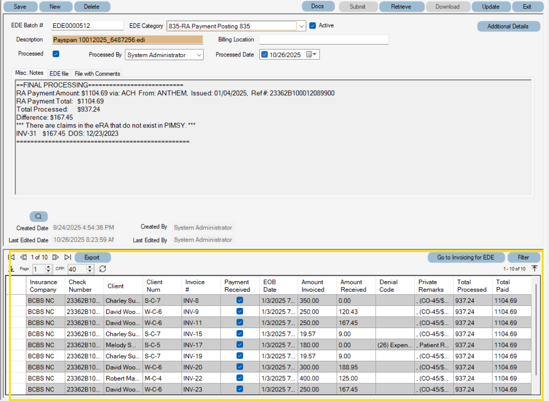Screen dimensions: 549x401
Task: Open the Processed By dropdown
Action: click(x=199, y=54)
